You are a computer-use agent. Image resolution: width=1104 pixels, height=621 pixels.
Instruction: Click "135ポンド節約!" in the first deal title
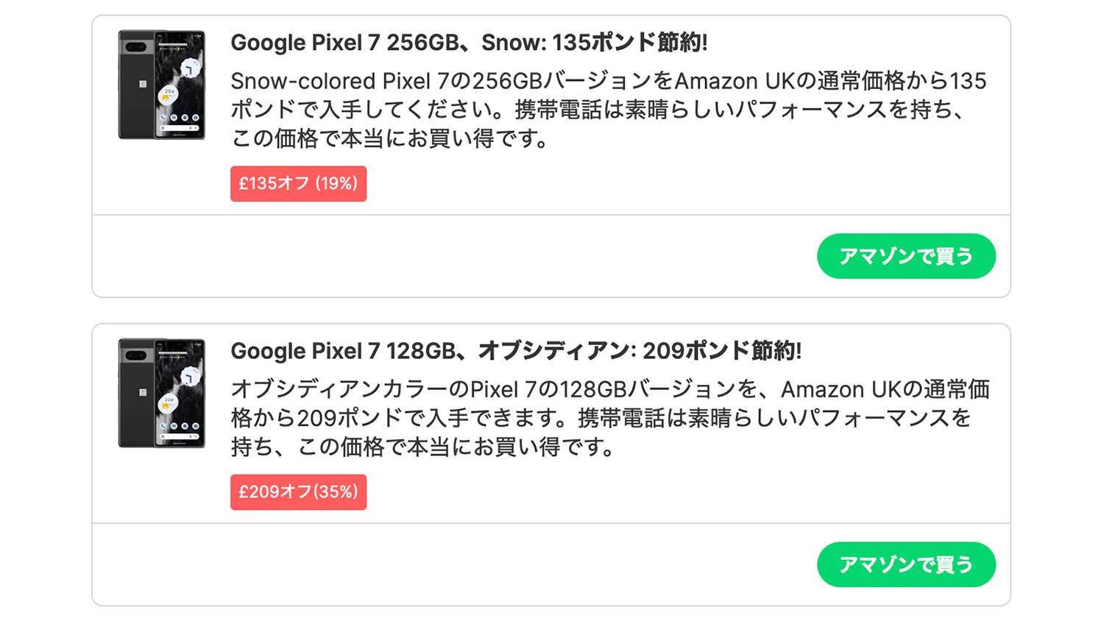(x=629, y=43)
